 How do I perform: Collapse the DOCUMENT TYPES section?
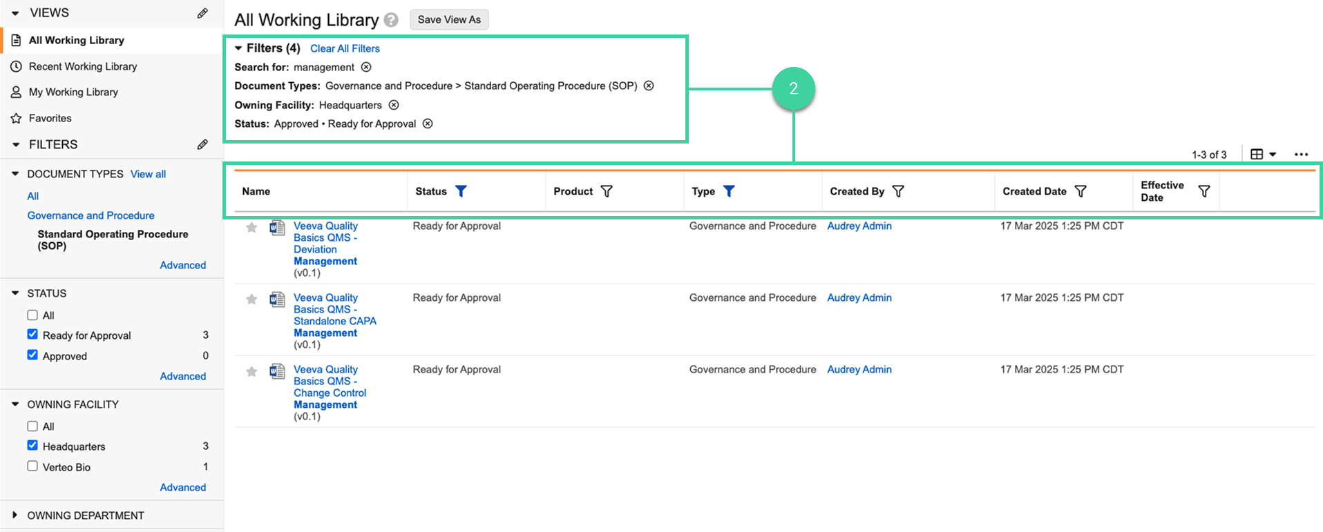[x=15, y=174]
